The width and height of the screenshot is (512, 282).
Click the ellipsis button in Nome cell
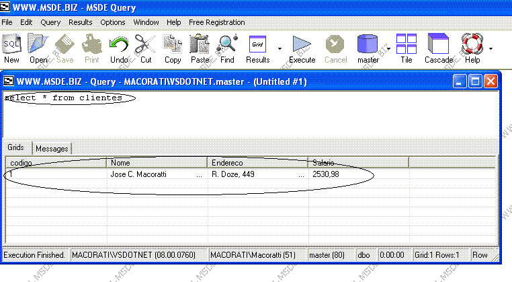click(199, 175)
